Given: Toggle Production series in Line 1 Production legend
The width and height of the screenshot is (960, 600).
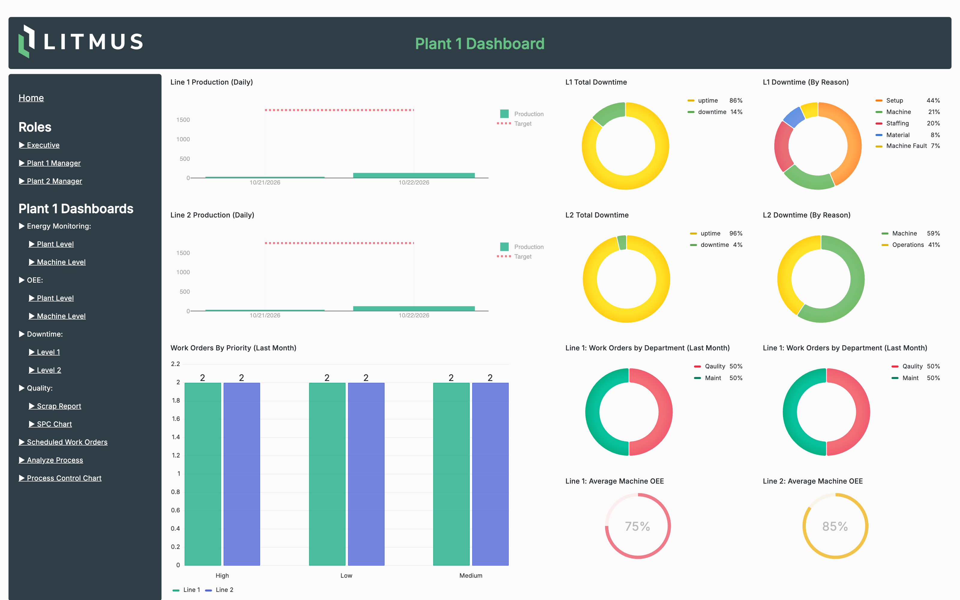Looking at the screenshot, I should pyautogui.click(x=522, y=114).
